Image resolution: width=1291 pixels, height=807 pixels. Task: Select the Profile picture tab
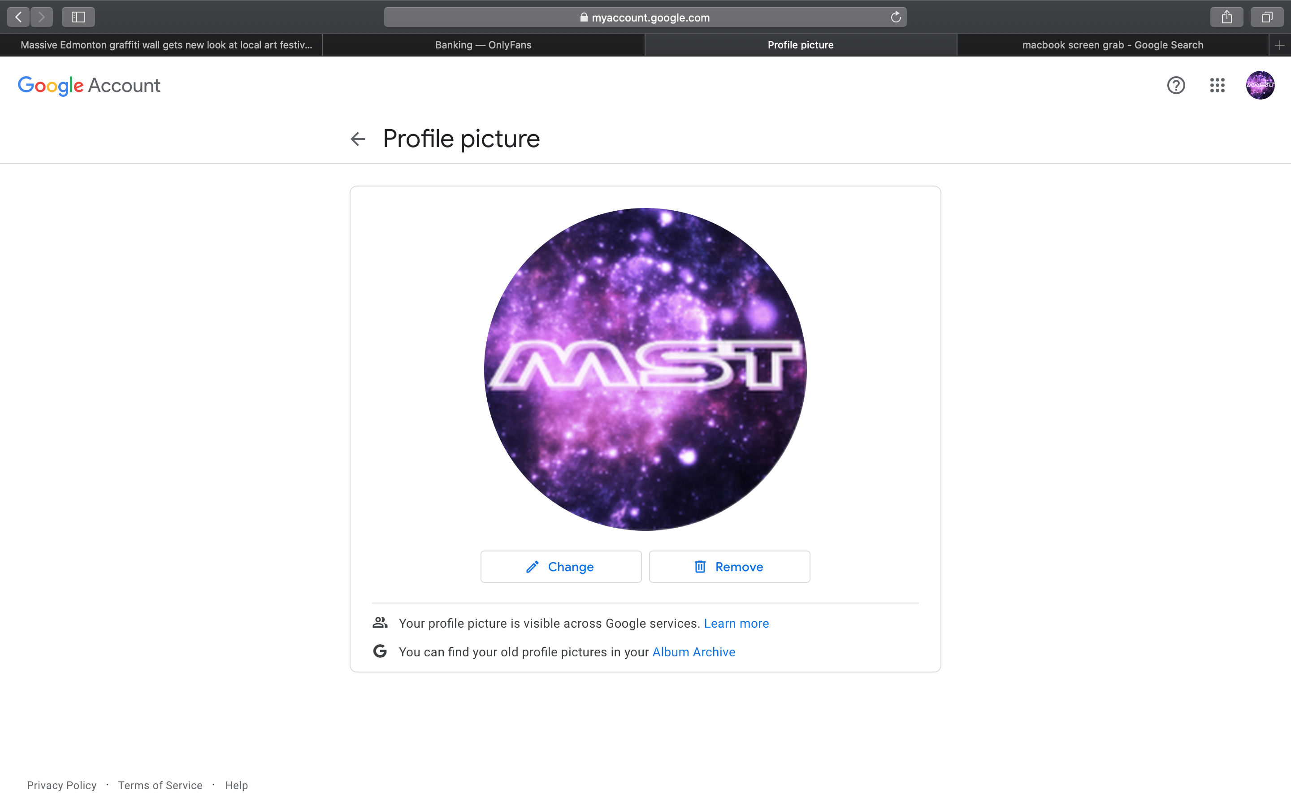click(800, 43)
